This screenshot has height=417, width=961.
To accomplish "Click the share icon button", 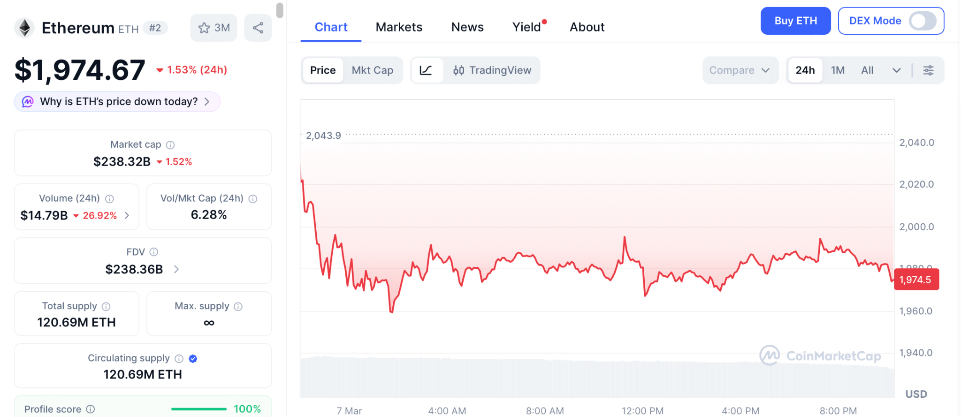I will point(258,28).
